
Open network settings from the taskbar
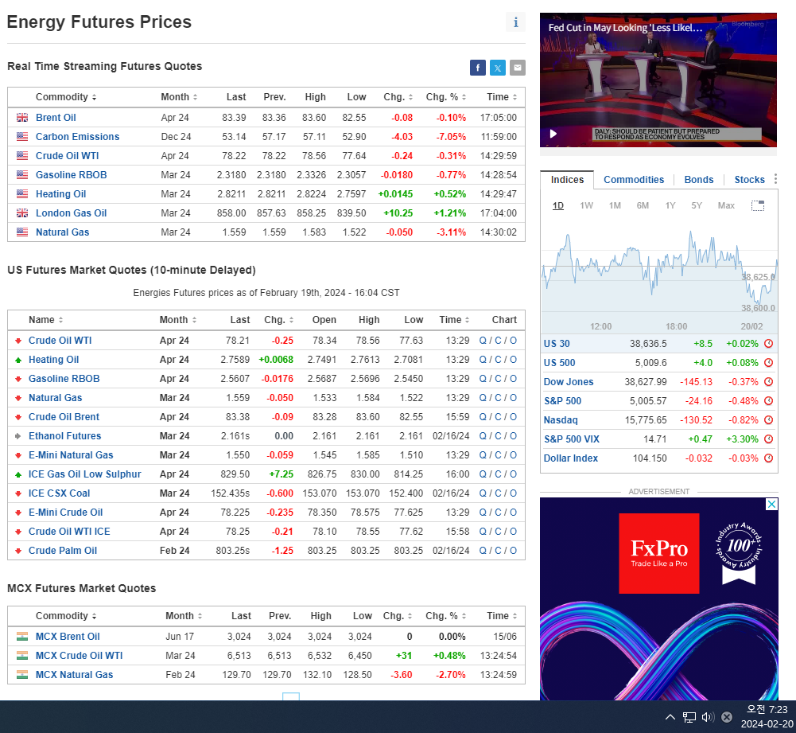coord(689,717)
